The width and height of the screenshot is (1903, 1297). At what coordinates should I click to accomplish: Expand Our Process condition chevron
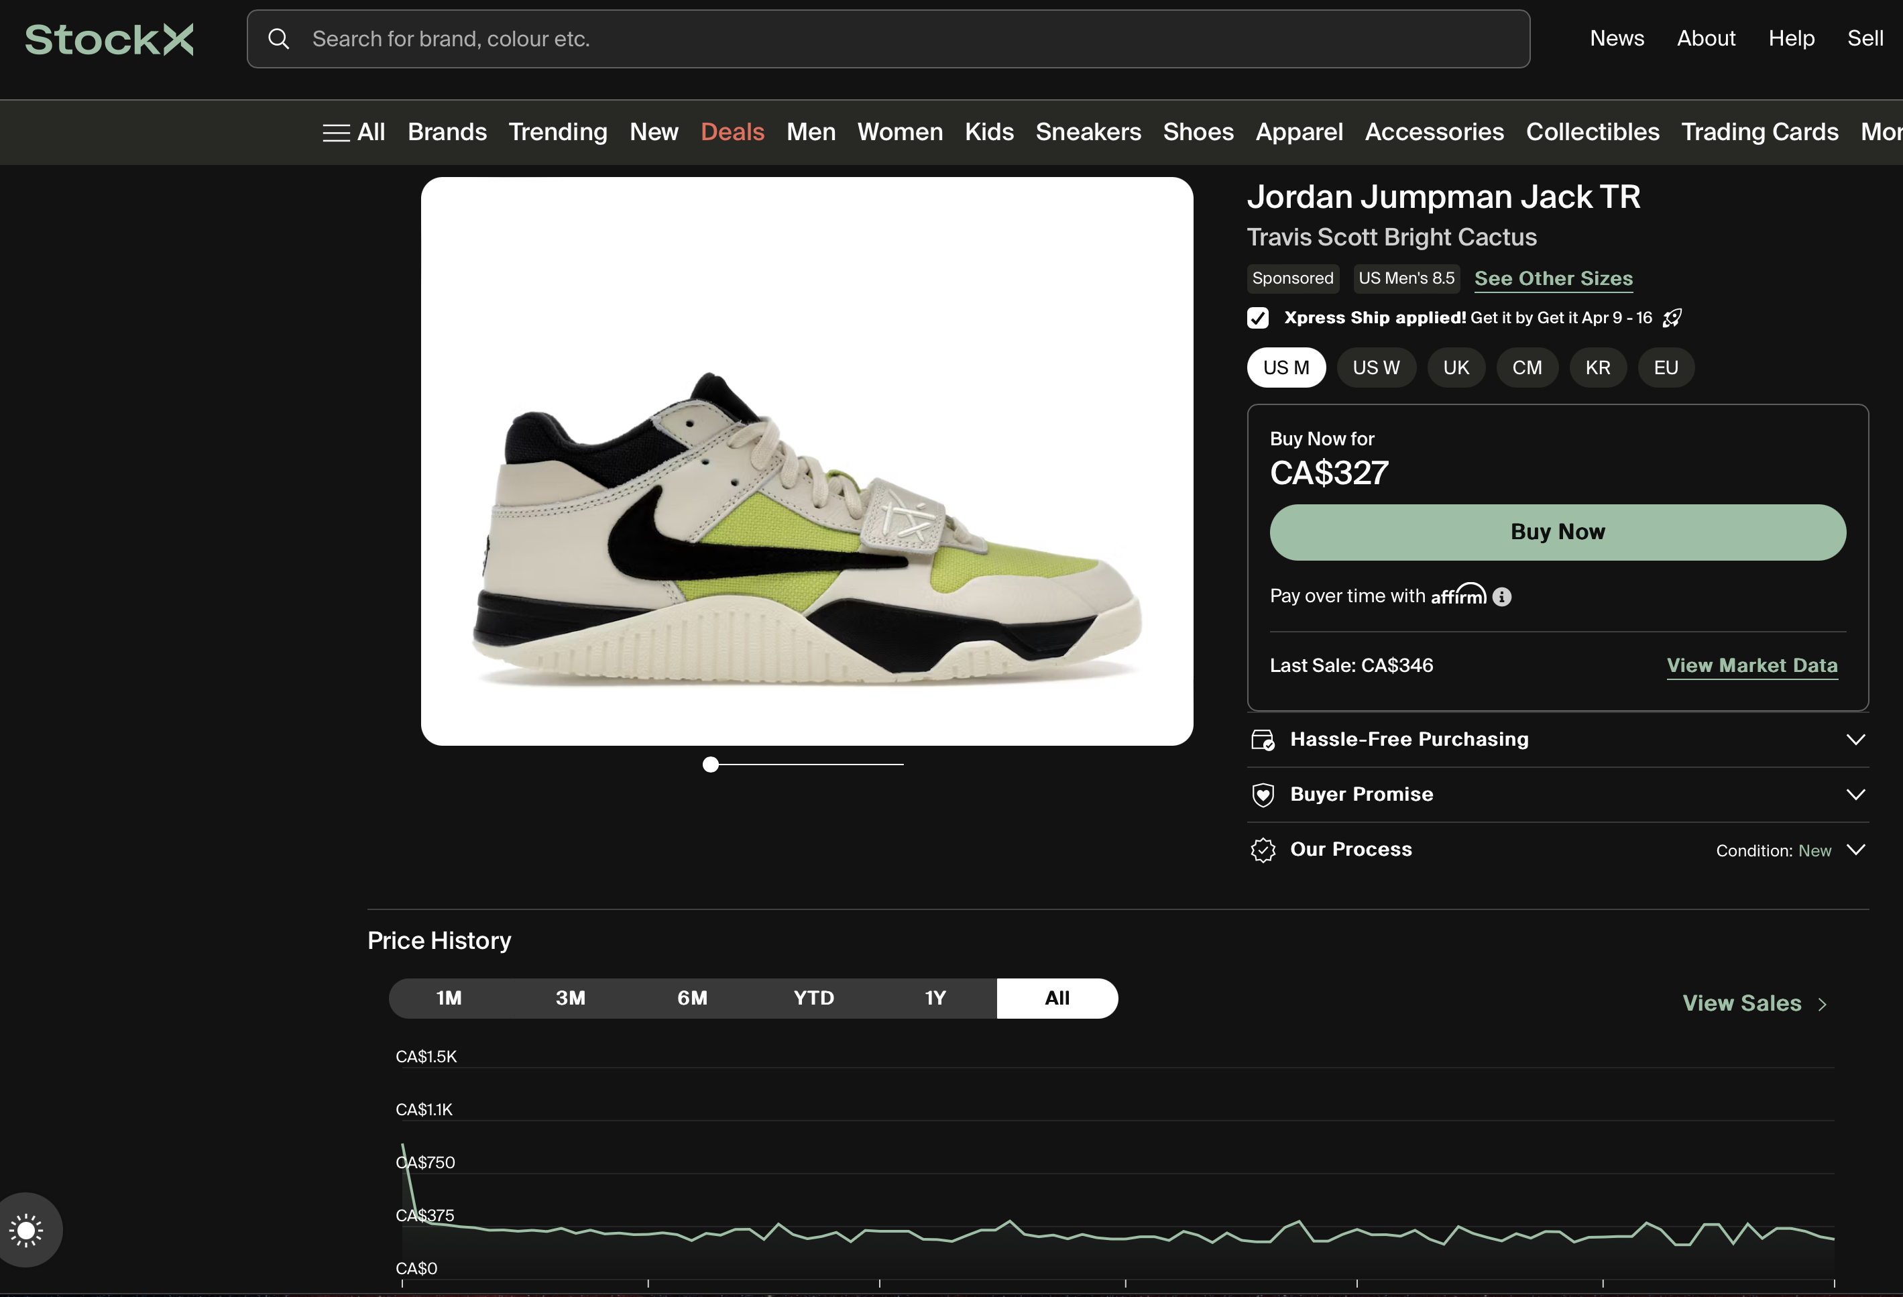[1855, 850]
